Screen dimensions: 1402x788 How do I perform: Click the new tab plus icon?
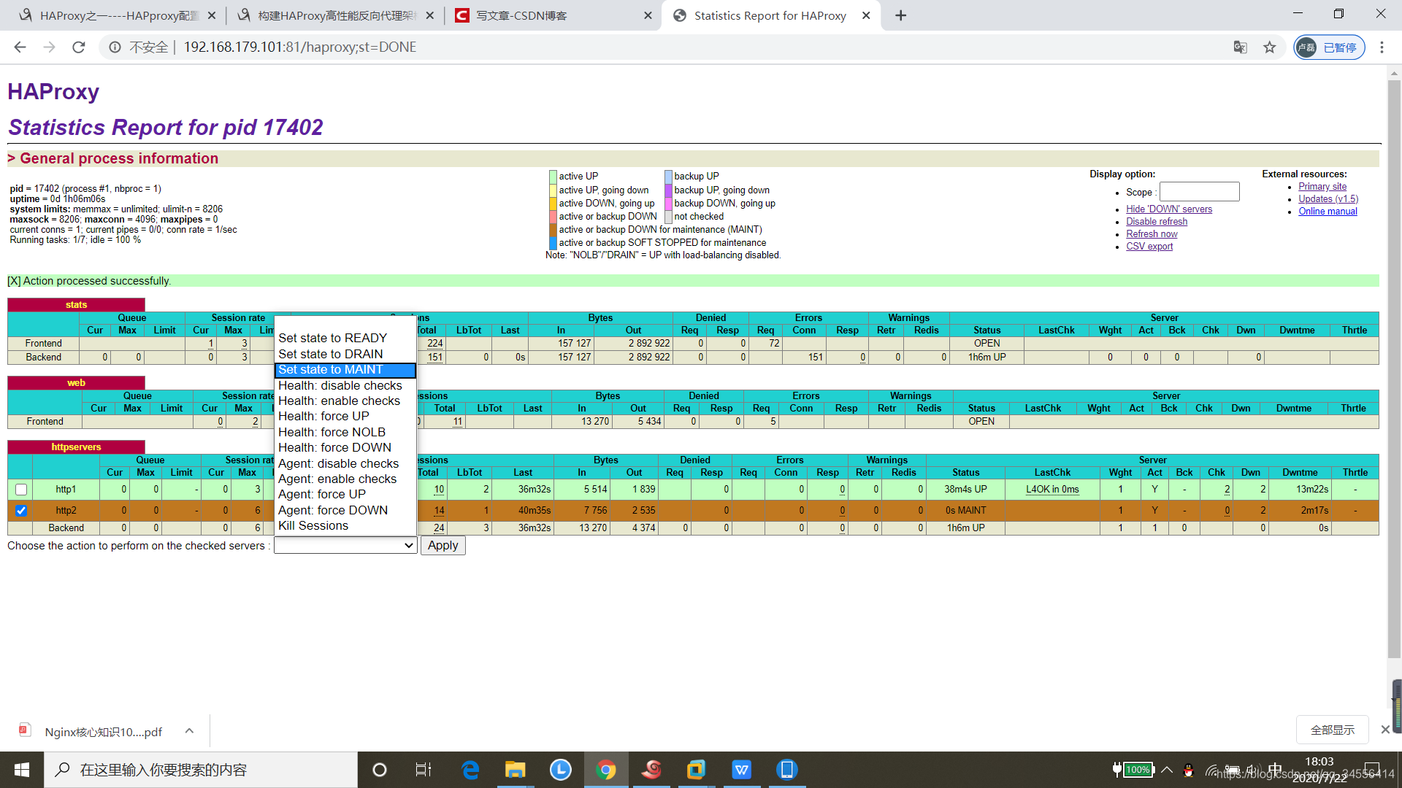tap(900, 15)
